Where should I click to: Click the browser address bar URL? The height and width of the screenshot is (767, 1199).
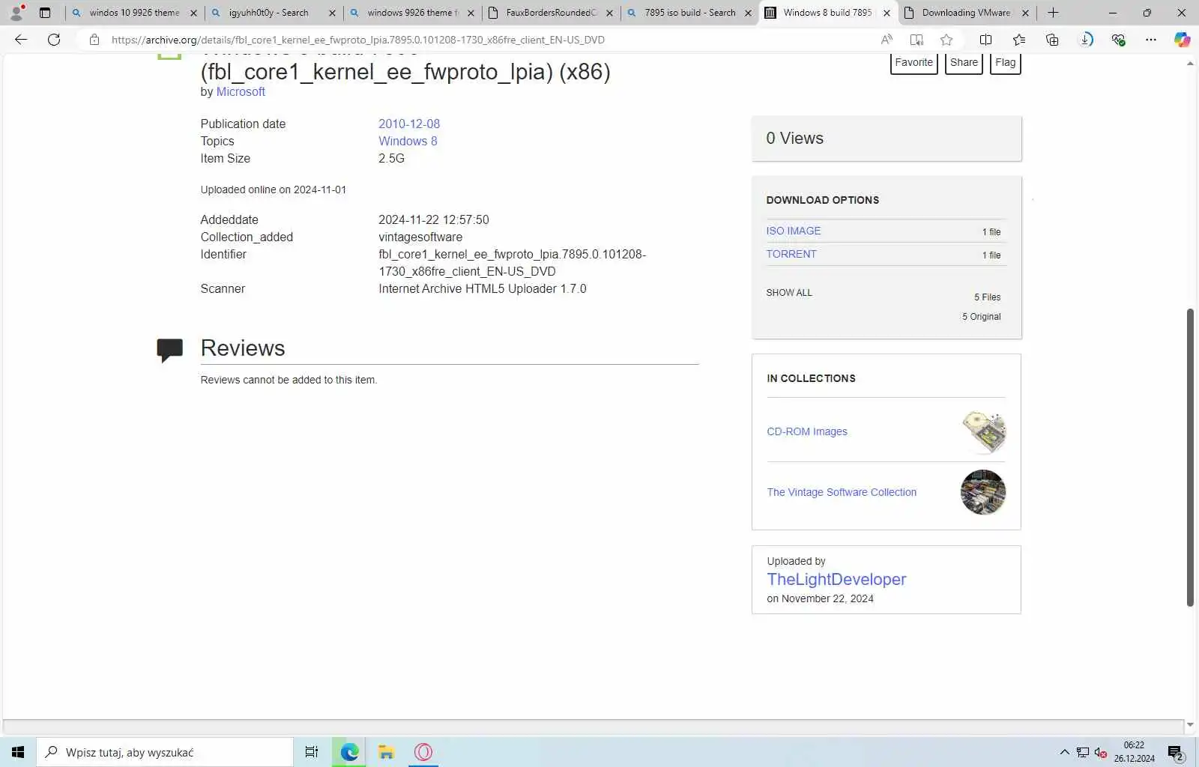pyautogui.click(x=358, y=40)
